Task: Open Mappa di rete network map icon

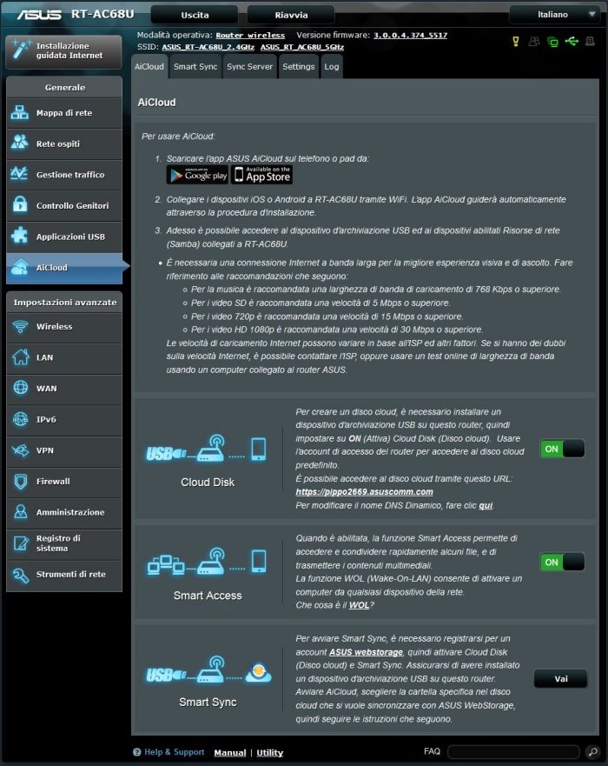Action: point(20,113)
